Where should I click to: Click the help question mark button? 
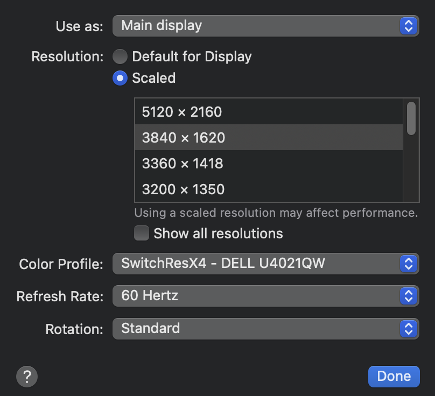(x=27, y=376)
